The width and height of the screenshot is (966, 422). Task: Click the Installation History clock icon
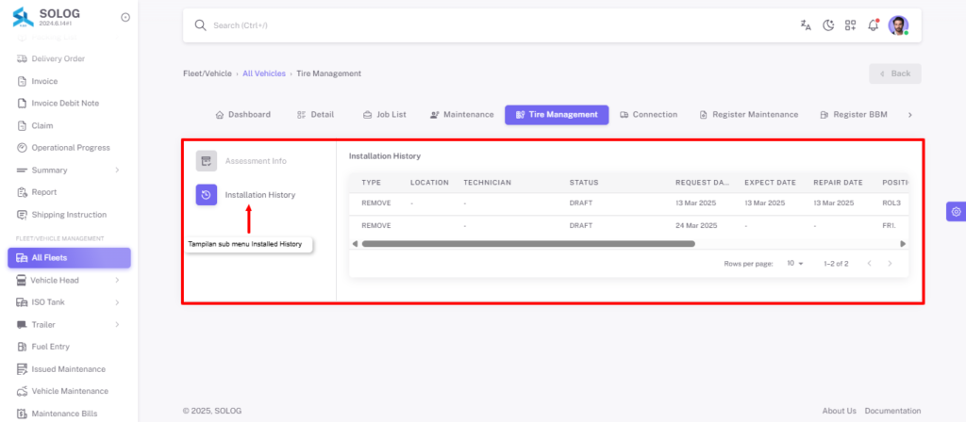point(207,195)
